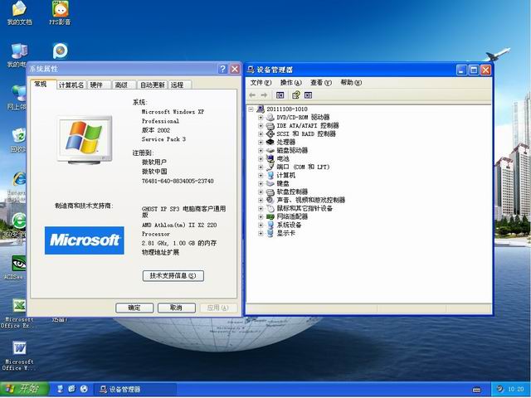Click the 10:20 clock in system tray
Viewport: 531px width, 398px height.
[x=516, y=390]
